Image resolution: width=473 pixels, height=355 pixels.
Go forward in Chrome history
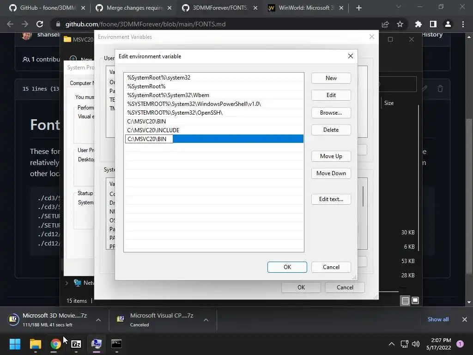click(25, 24)
